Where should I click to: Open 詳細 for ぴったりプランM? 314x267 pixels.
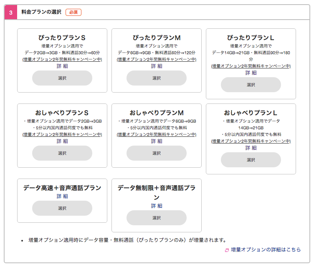coord(157,66)
